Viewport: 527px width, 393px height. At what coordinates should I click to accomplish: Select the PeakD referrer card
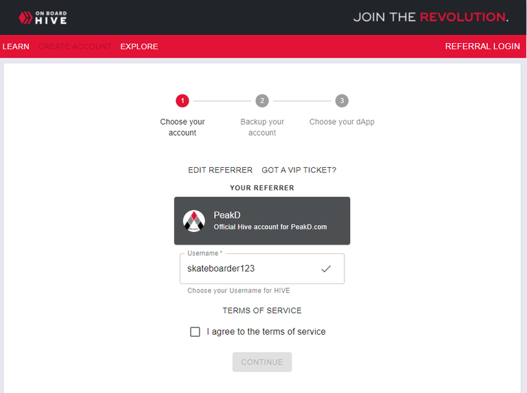click(262, 220)
